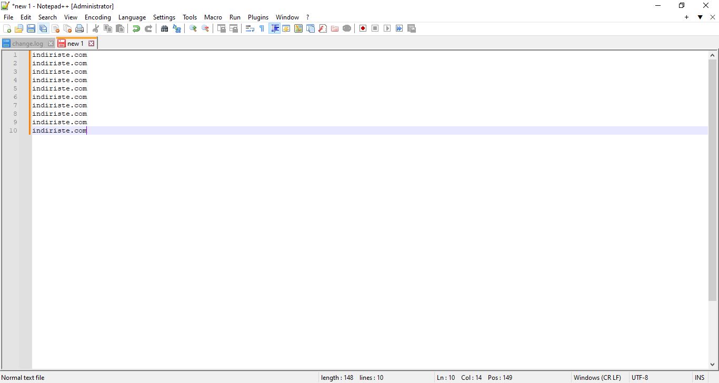The height and width of the screenshot is (383, 719).
Task: Open Find with the binoculars icon
Action: [x=165, y=28]
